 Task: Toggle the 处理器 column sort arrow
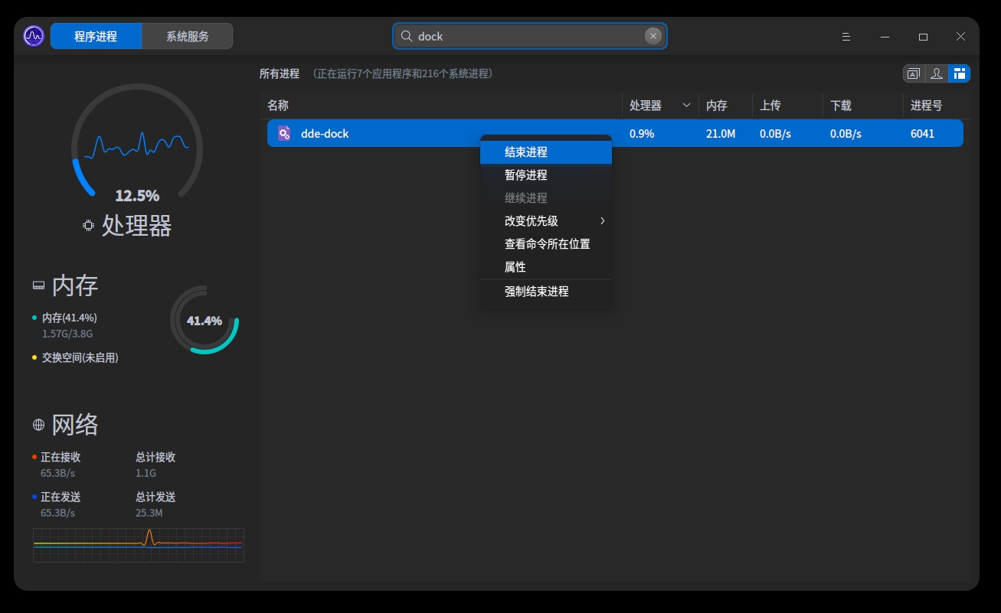(x=686, y=106)
